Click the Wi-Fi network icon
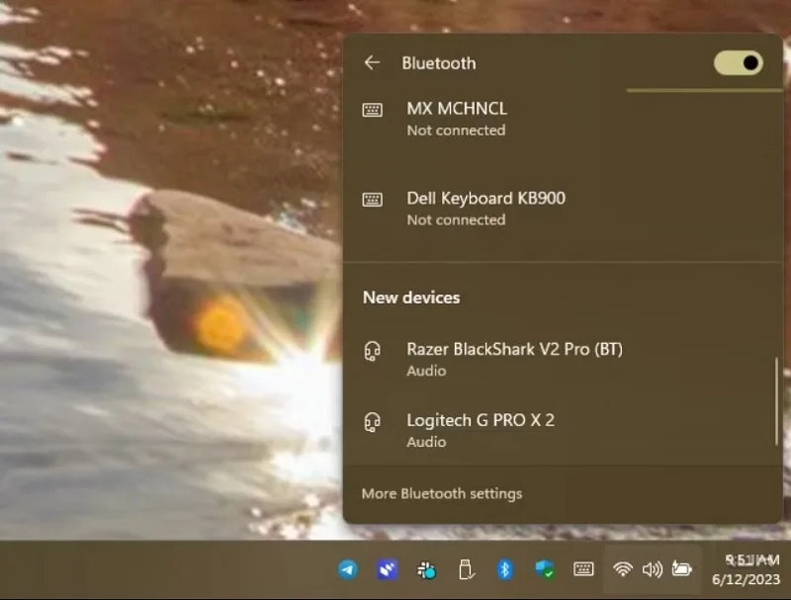 click(623, 569)
